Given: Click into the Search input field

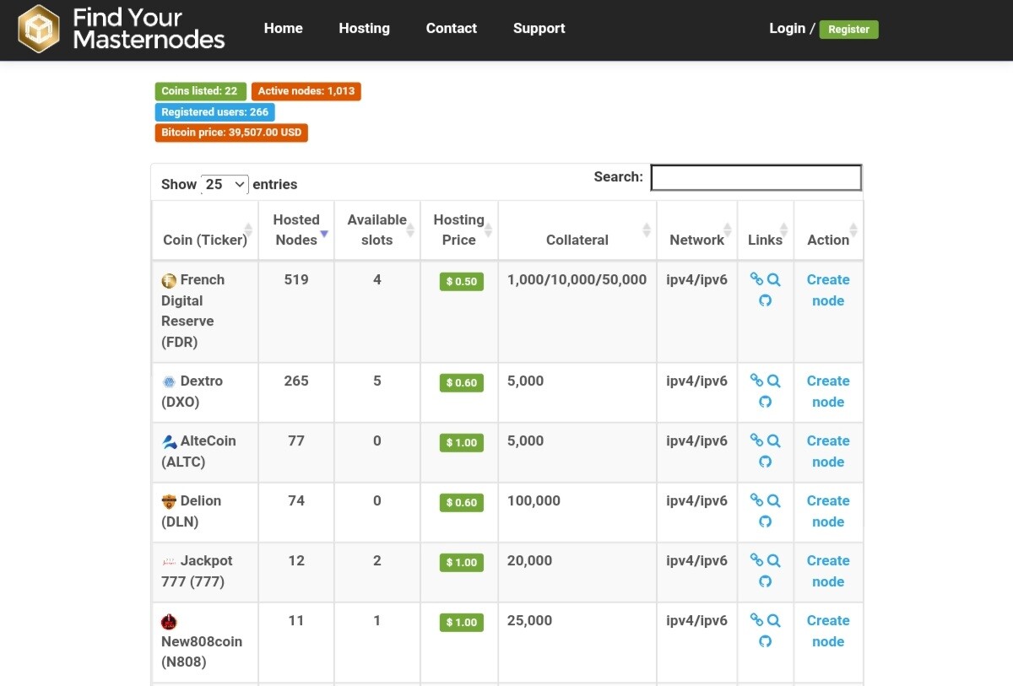Looking at the screenshot, I should click(x=756, y=177).
